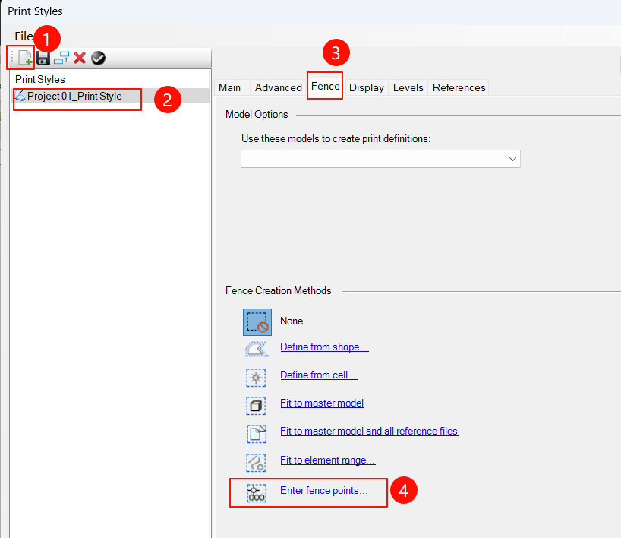Click the Enter fence points link
Image resolution: width=621 pixels, height=538 pixels.
click(324, 491)
